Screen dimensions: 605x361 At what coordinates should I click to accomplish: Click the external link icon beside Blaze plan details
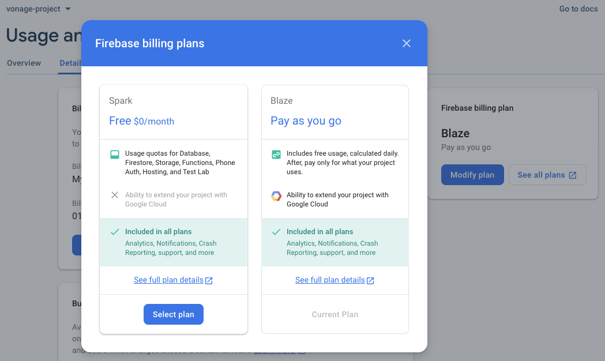point(370,280)
